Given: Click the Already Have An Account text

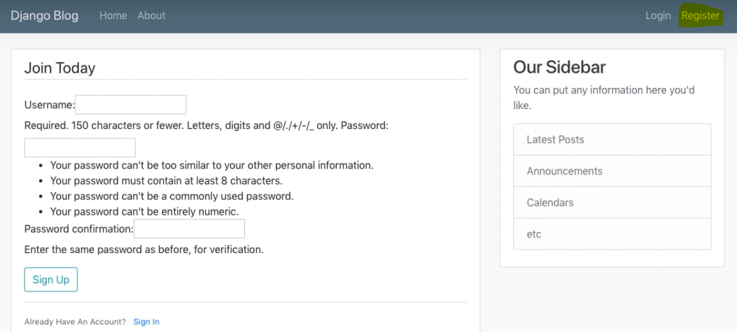Looking at the screenshot, I should (75, 322).
